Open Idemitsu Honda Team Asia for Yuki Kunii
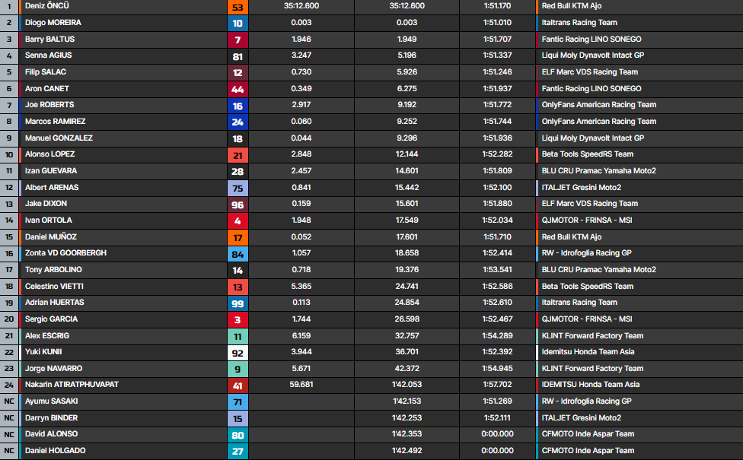 pos(588,352)
